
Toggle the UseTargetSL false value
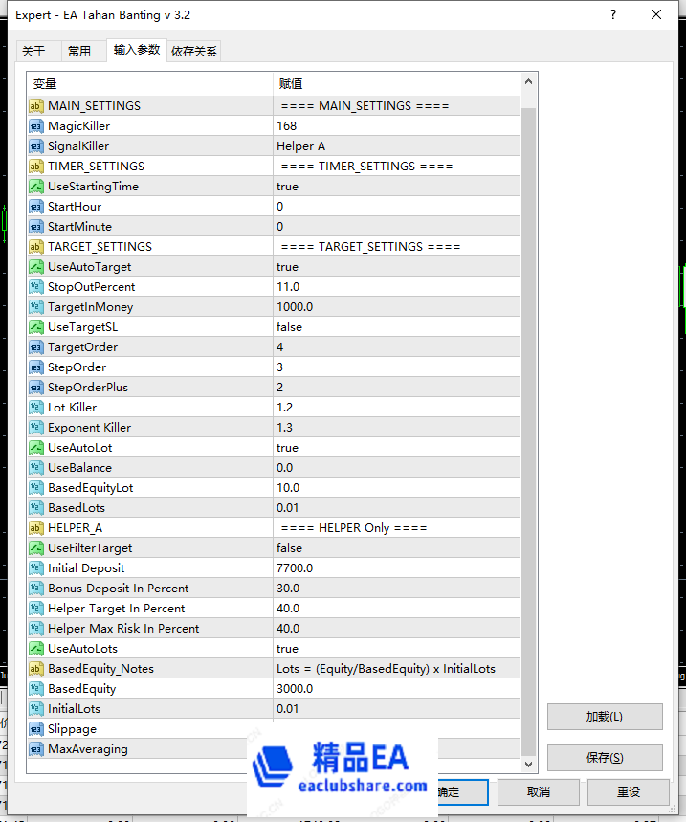coord(289,327)
